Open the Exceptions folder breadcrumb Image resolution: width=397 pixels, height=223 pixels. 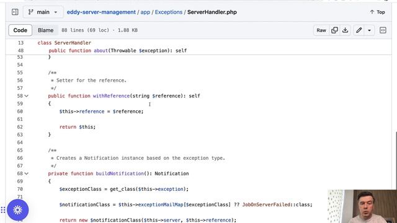[x=169, y=12]
